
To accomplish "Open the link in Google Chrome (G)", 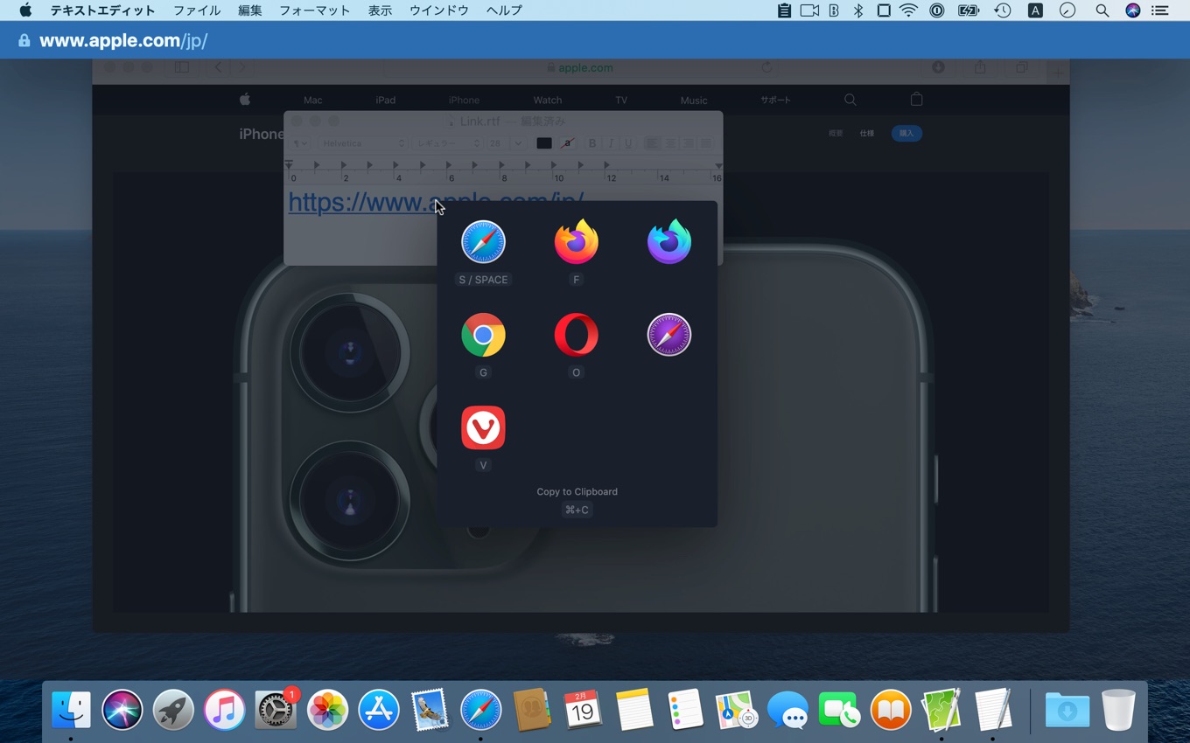I will point(483,335).
